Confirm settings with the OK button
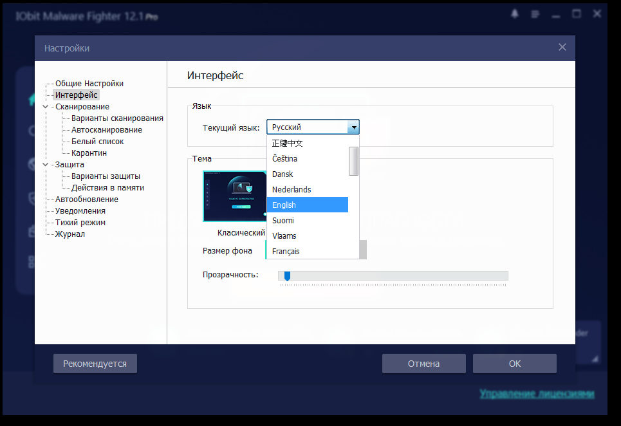This screenshot has width=621, height=426. [514, 364]
